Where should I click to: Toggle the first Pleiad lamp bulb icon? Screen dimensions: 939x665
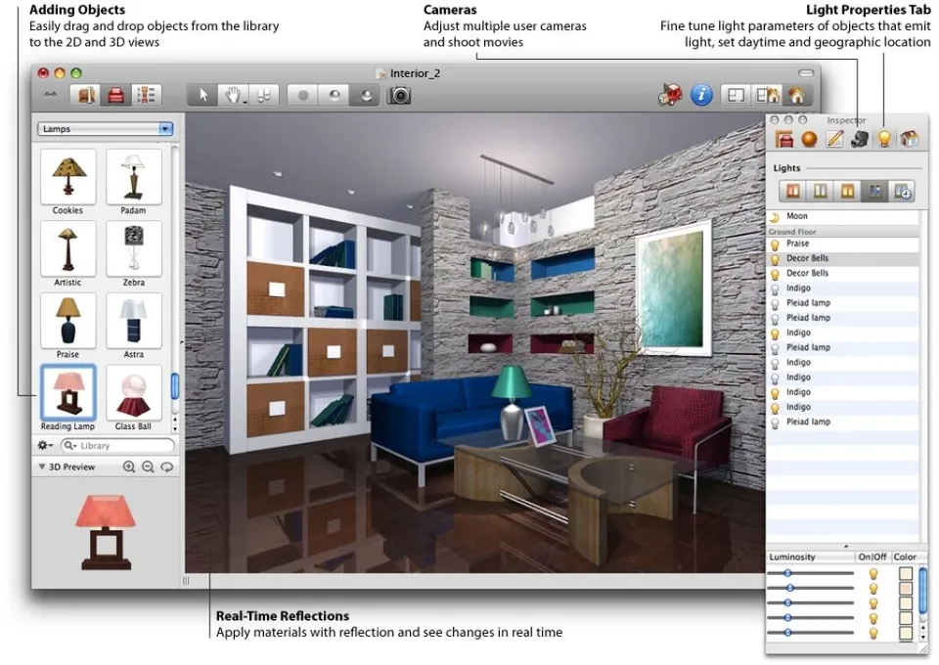point(775,303)
